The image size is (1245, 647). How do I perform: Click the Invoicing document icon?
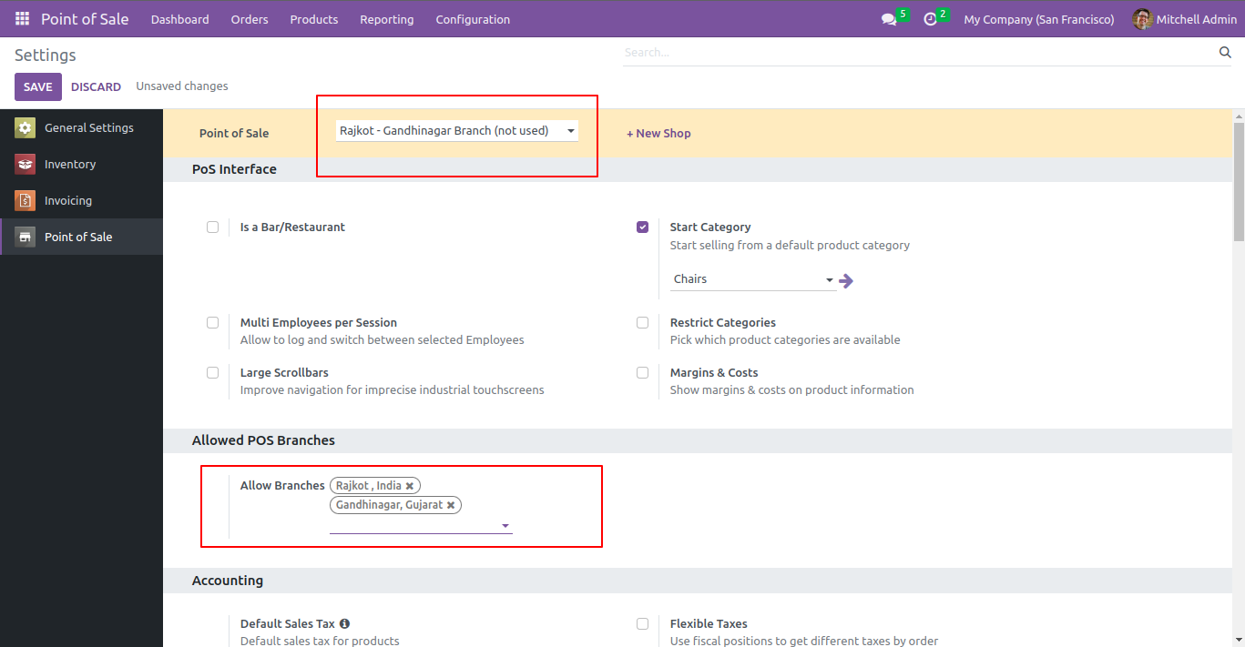coord(25,201)
